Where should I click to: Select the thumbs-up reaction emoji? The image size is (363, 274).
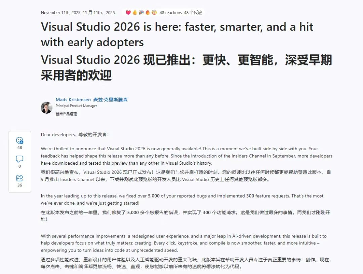point(135,12)
